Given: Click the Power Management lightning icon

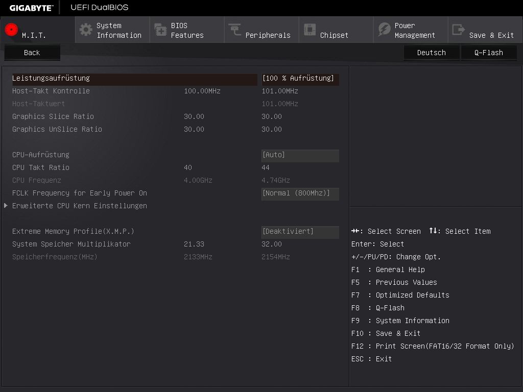Looking at the screenshot, I should click(384, 30).
